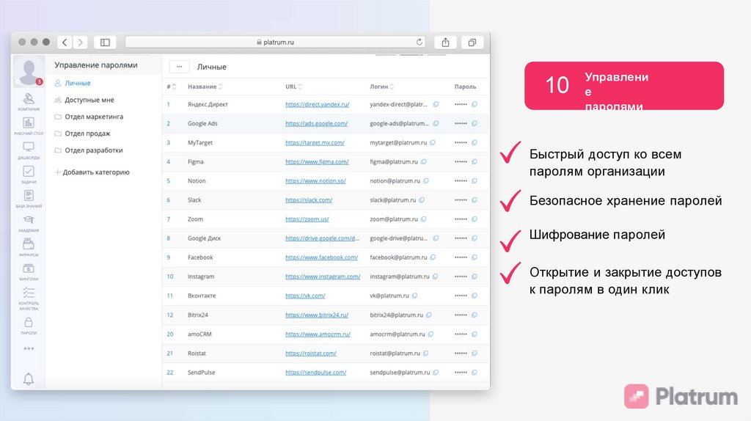Open the Дашборды sidebar icon
The image size is (751, 421).
29,147
